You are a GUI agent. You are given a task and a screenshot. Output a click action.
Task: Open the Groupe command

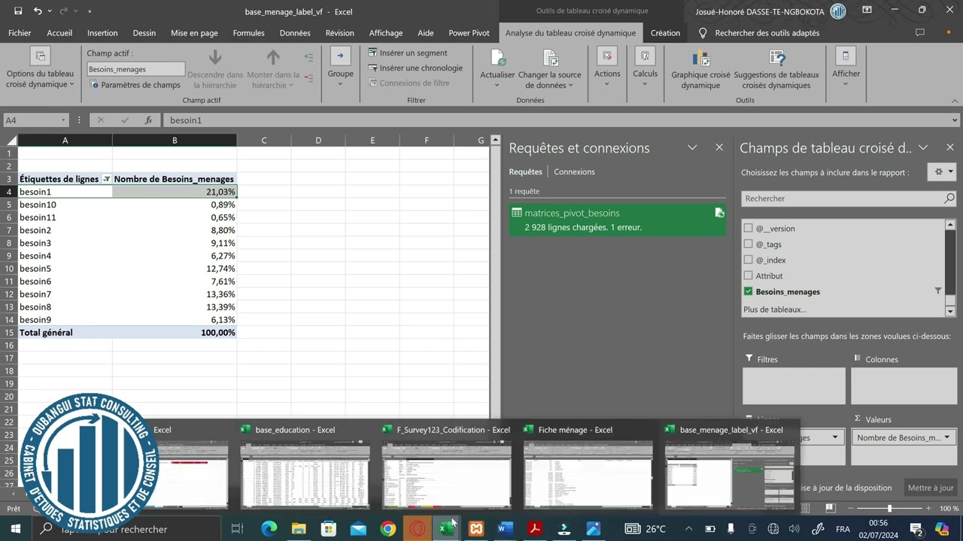tap(340, 68)
